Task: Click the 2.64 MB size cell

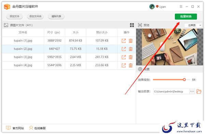Action: pyautogui.click(x=76, y=57)
